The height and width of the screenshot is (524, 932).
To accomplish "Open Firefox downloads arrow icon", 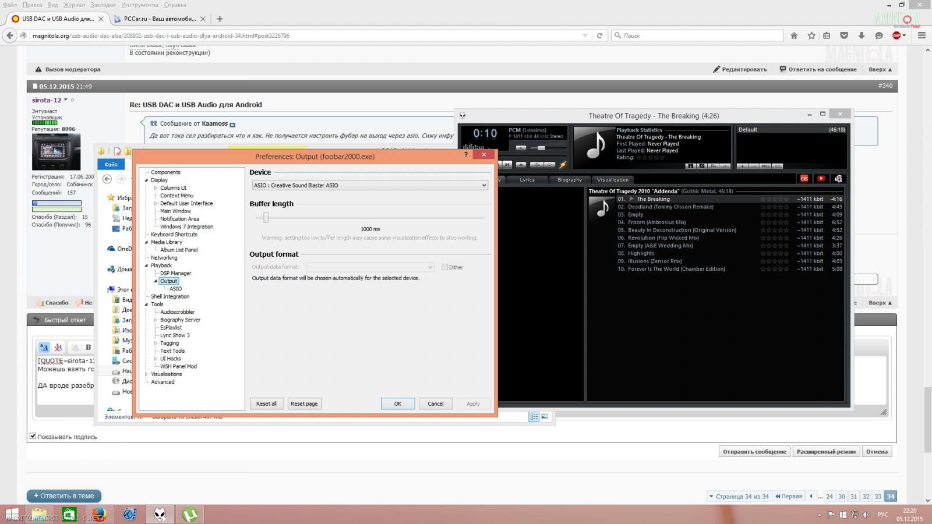I will click(862, 36).
